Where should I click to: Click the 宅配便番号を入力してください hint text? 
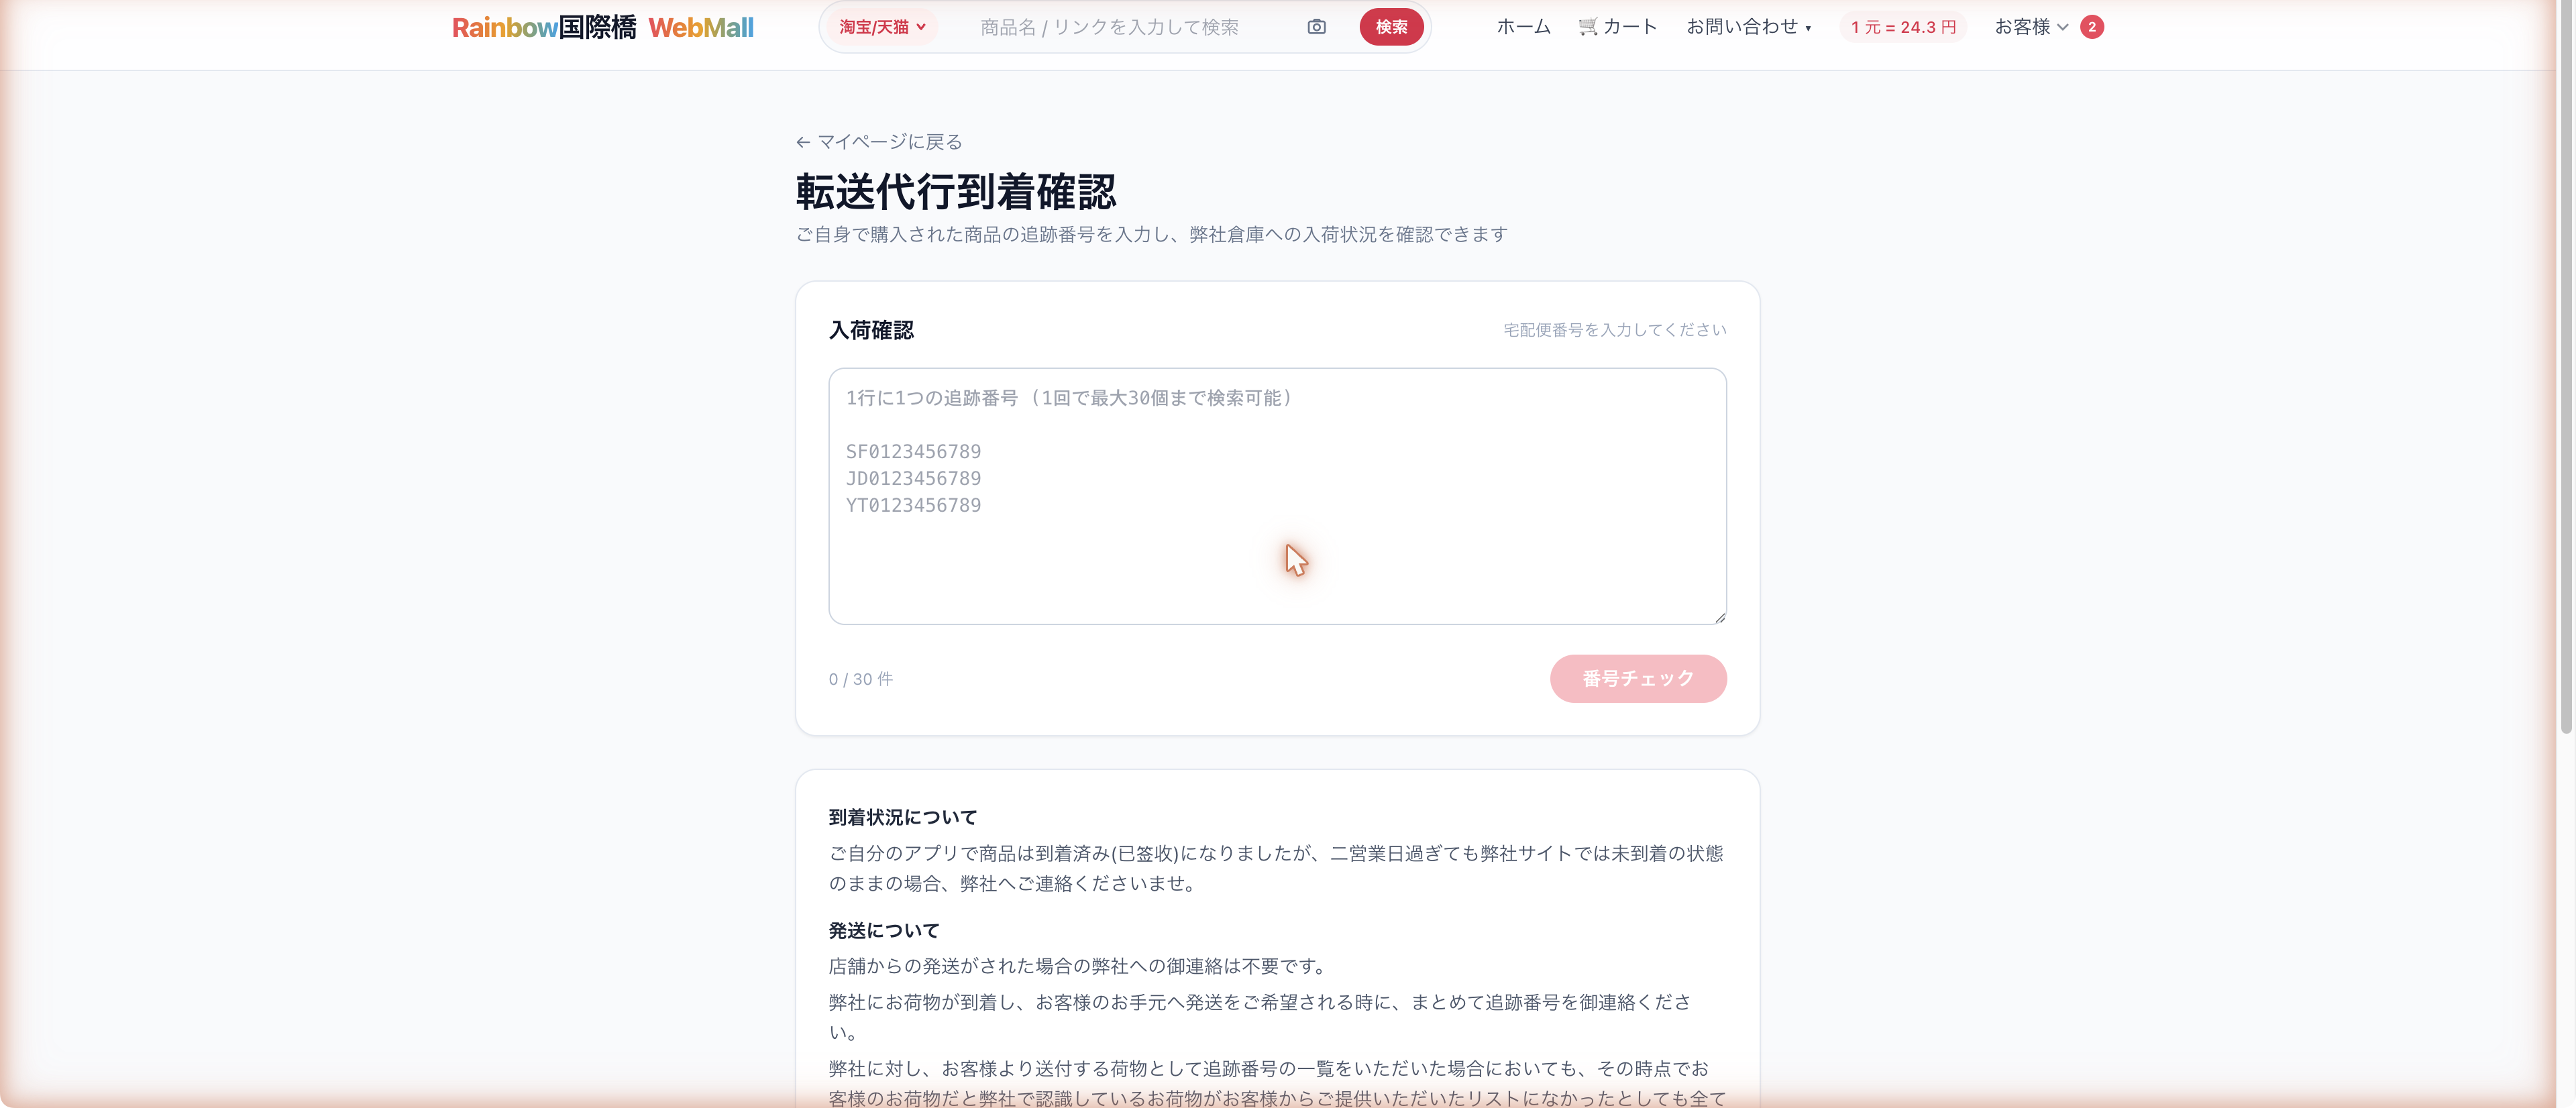(1614, 330)
